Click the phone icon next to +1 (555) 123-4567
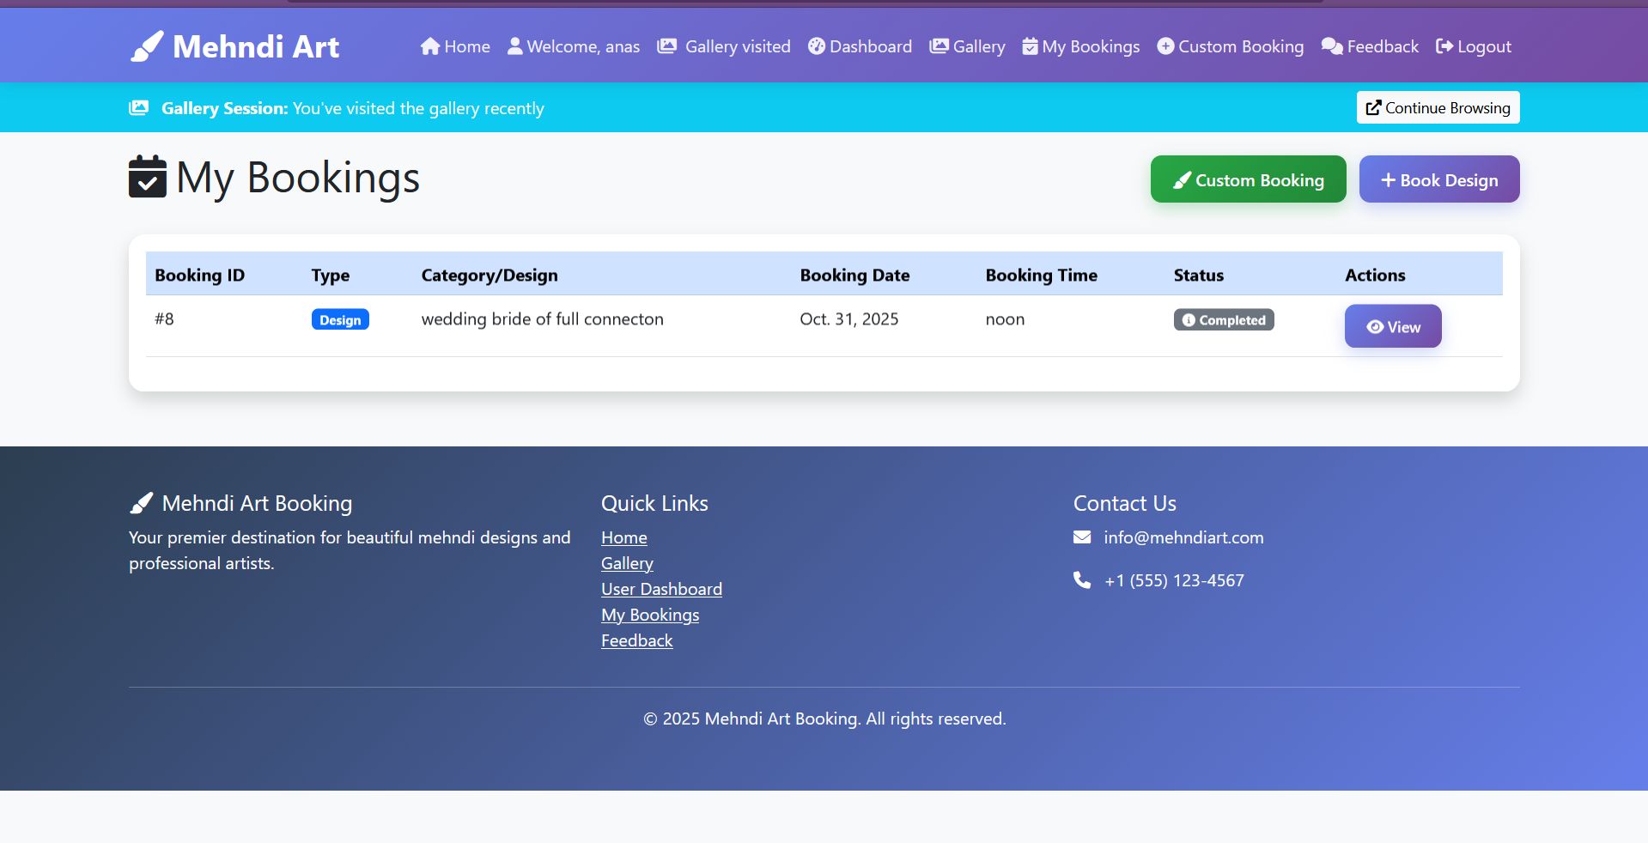 click(x=1081, y=579)
